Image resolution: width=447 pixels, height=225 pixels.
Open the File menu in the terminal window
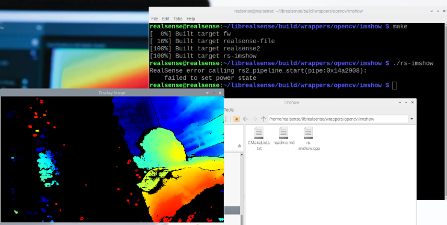pos(155,19)
